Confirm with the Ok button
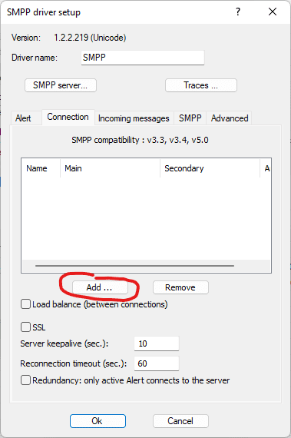Screen dimensions: 291x438 98,421
